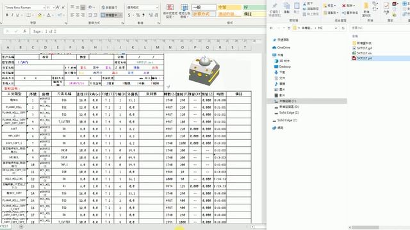Open the number format combo box

pos(142,8)
